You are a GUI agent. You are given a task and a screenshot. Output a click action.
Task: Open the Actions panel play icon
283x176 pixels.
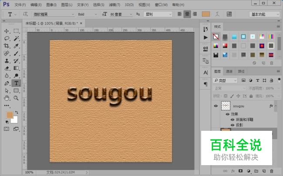(x=206, y=37)
